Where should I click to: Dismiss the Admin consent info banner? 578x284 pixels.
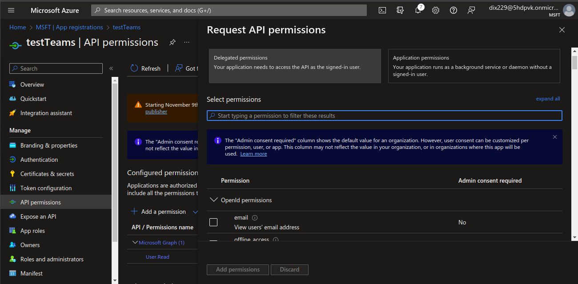point(555,137)
